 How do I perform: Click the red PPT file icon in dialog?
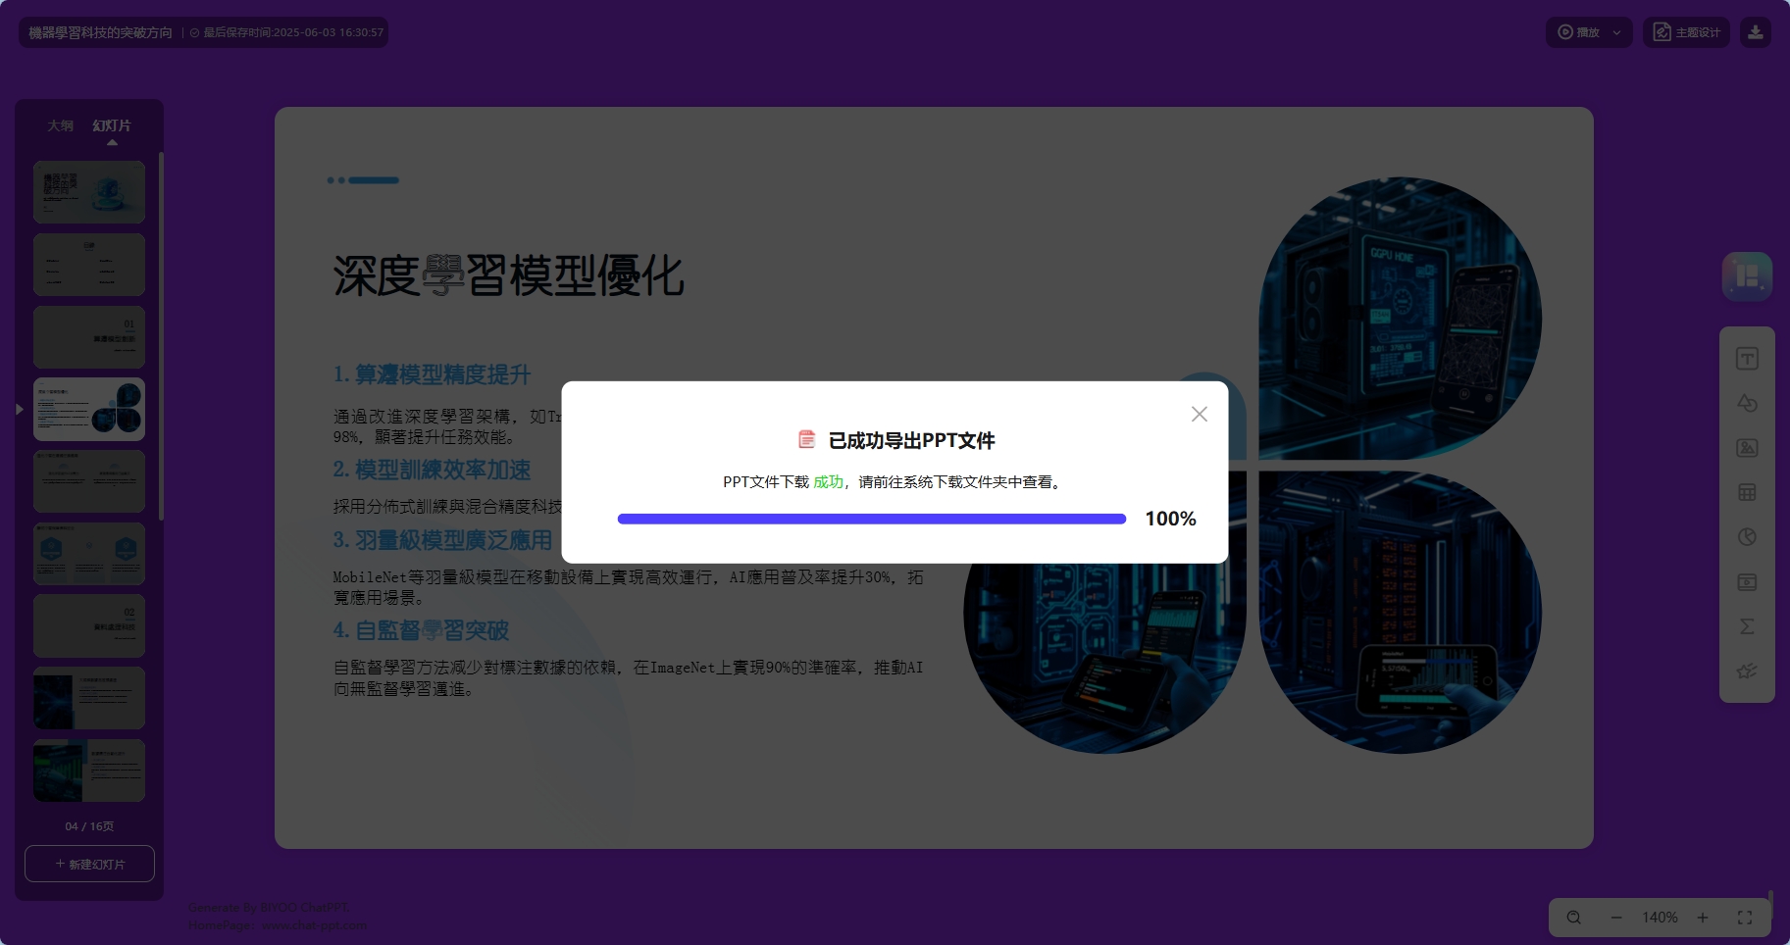click(806, 439)
